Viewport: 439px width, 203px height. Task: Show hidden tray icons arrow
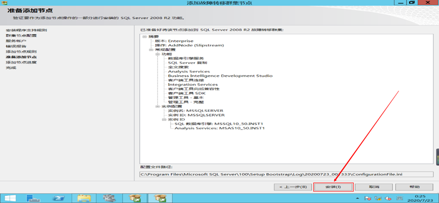(358, 198)
